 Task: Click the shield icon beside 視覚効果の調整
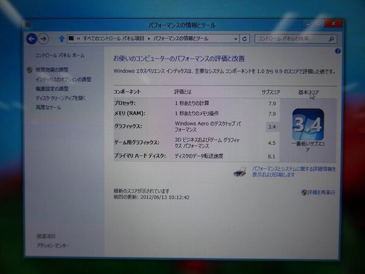[x=30, y=70]
